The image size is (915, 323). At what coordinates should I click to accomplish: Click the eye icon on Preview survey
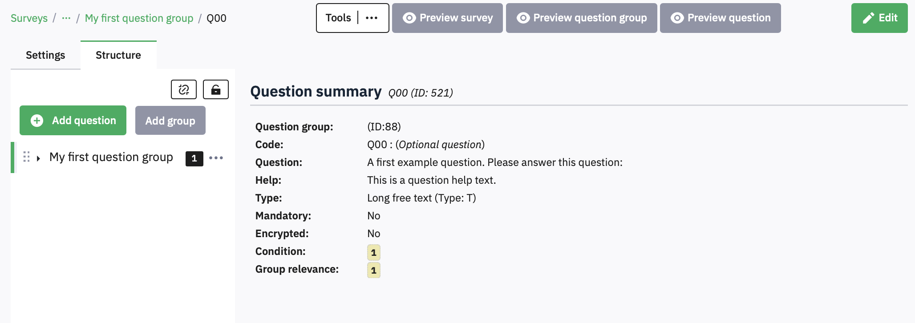(x=409, y=18)
